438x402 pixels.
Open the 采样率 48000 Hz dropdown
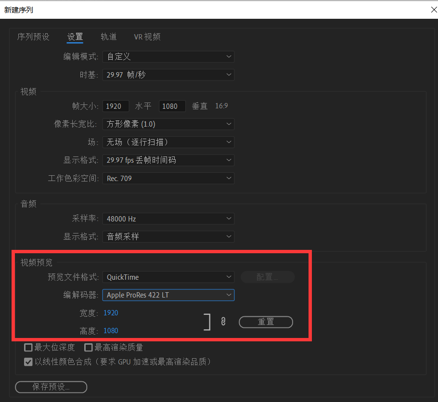[168, 219]
